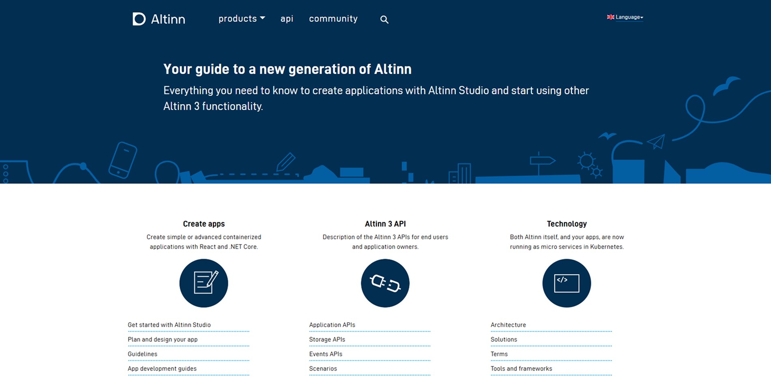Open the Solutions link

tap(504, 339)
